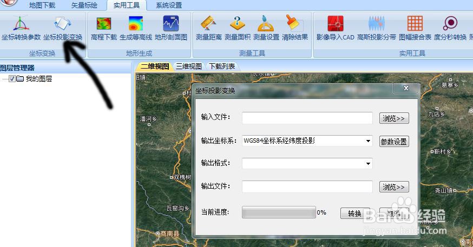Open the 高斯投影分带 tool

point(377,29)
